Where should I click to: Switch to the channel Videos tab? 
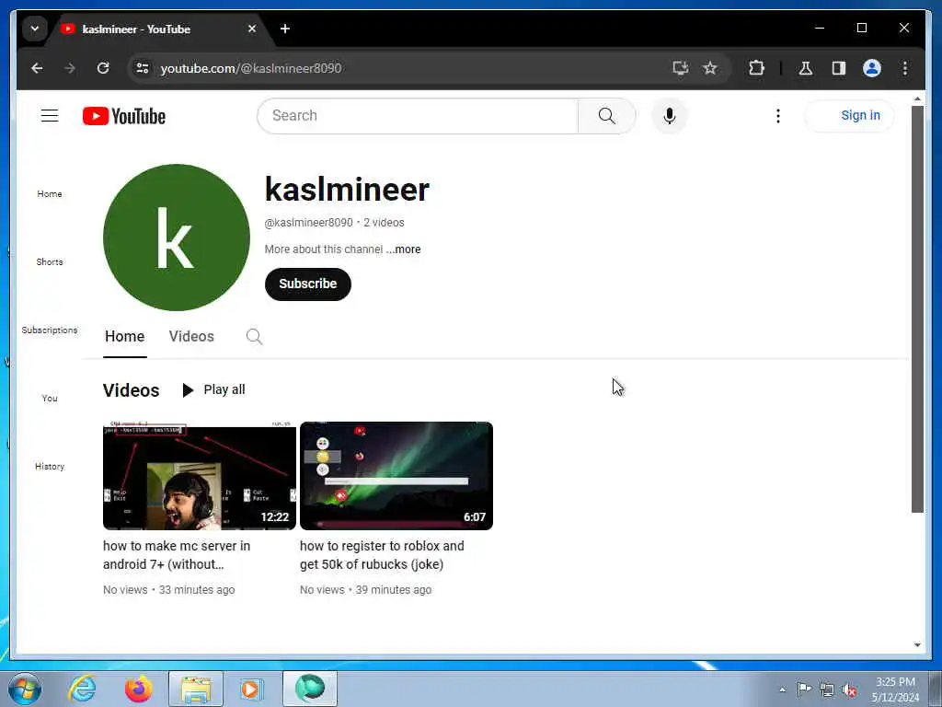pos(191,337)
